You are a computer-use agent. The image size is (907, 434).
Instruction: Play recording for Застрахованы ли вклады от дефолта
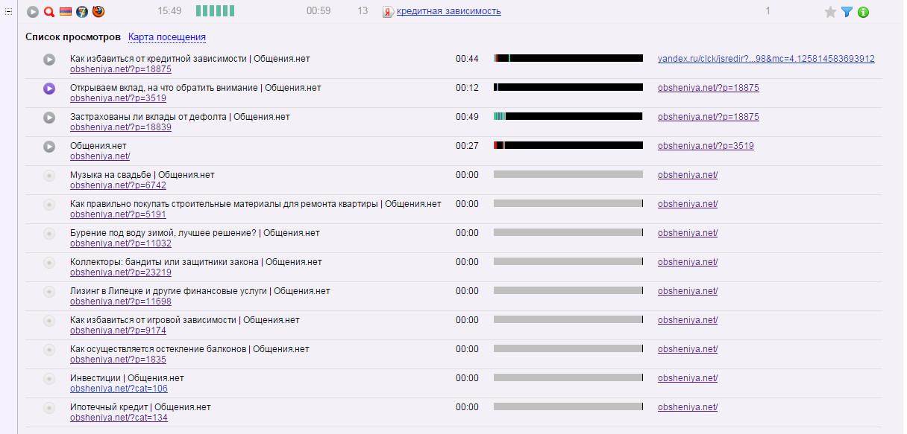tap(49, 118)
